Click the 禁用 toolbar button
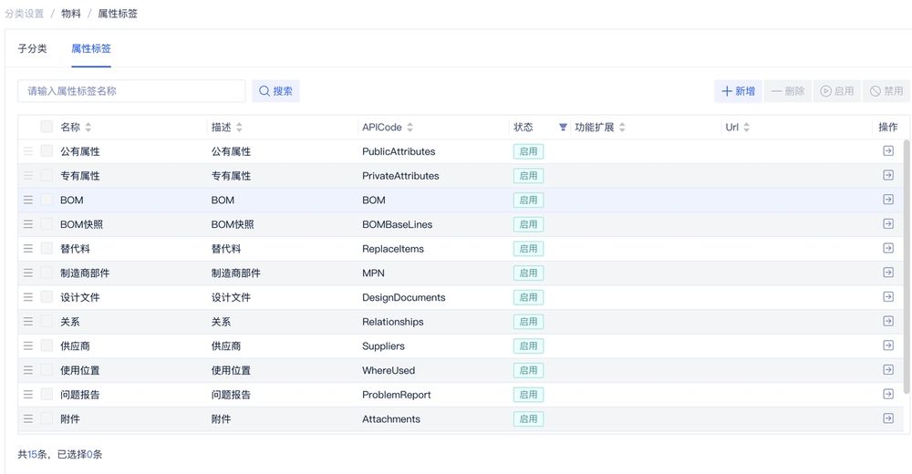Image resolution: width=912 pixels, height=474 pixels. click(x=886, y=91)
